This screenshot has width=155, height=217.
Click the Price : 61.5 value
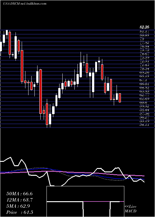[20, 212]
